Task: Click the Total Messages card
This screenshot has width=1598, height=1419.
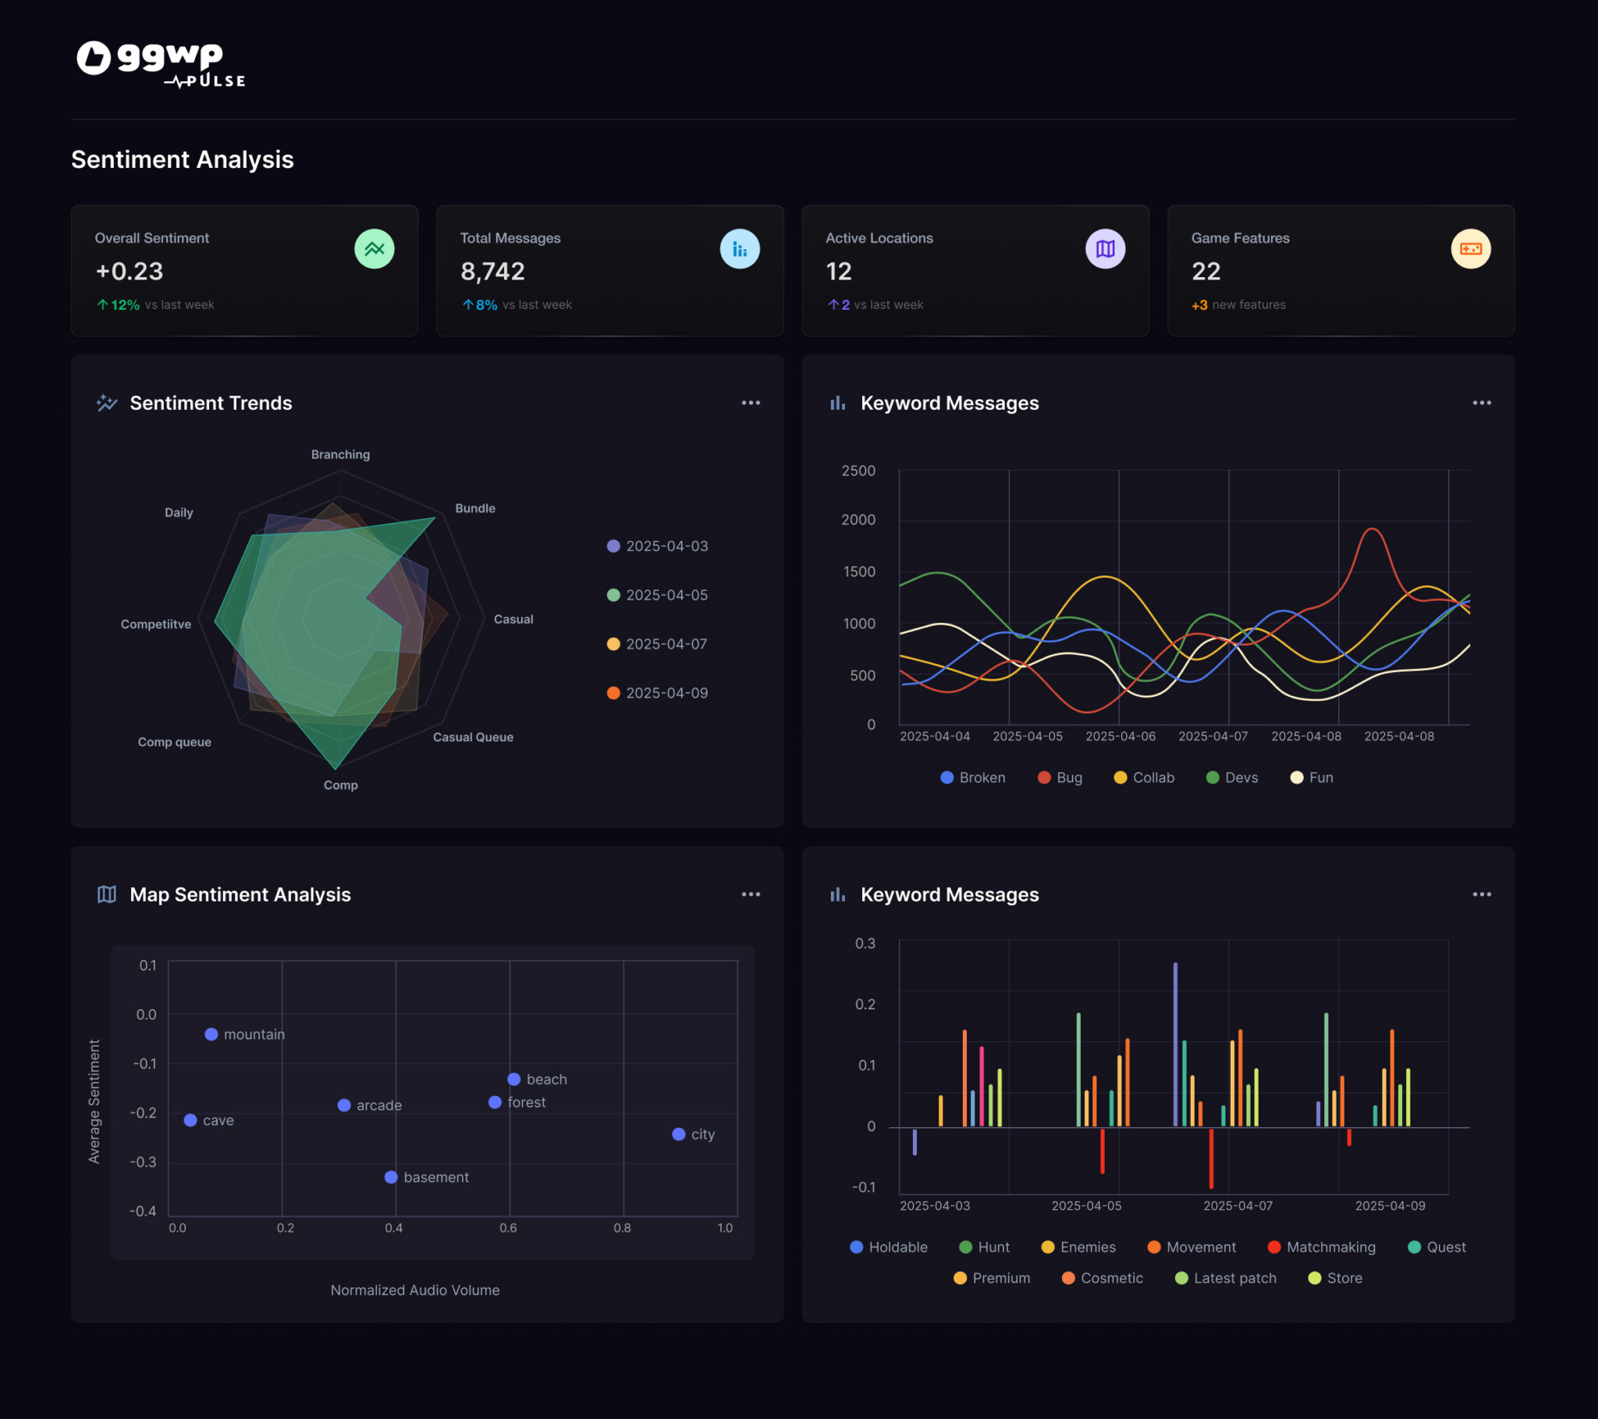Action: click(x=610, y=272)
